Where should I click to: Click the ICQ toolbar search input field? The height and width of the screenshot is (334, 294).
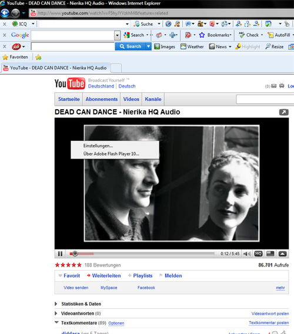pyautogui.click(x=84, y=24)
